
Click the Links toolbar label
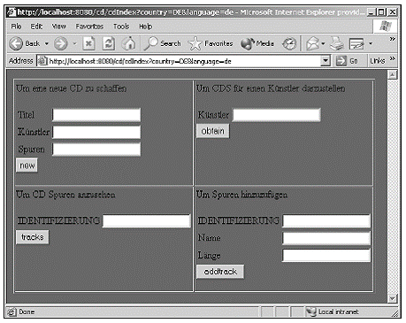[378, 61]
